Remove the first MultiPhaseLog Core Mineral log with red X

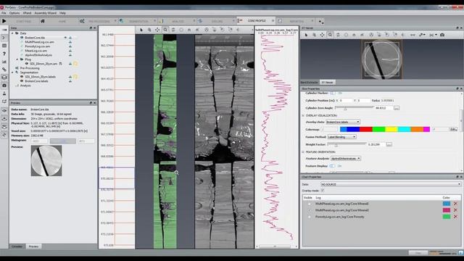tap(455, 204)
